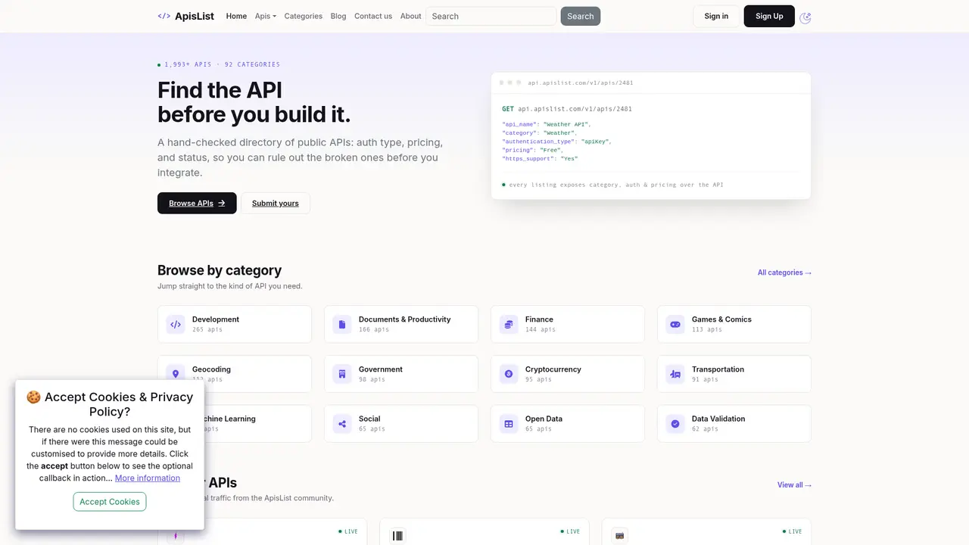Screen dimensions: 969x545
Task: Open the More information link
Action: [x=148, y=478]
